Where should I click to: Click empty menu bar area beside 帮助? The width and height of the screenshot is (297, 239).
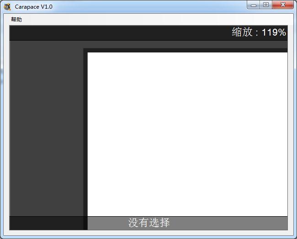(157, 19)
